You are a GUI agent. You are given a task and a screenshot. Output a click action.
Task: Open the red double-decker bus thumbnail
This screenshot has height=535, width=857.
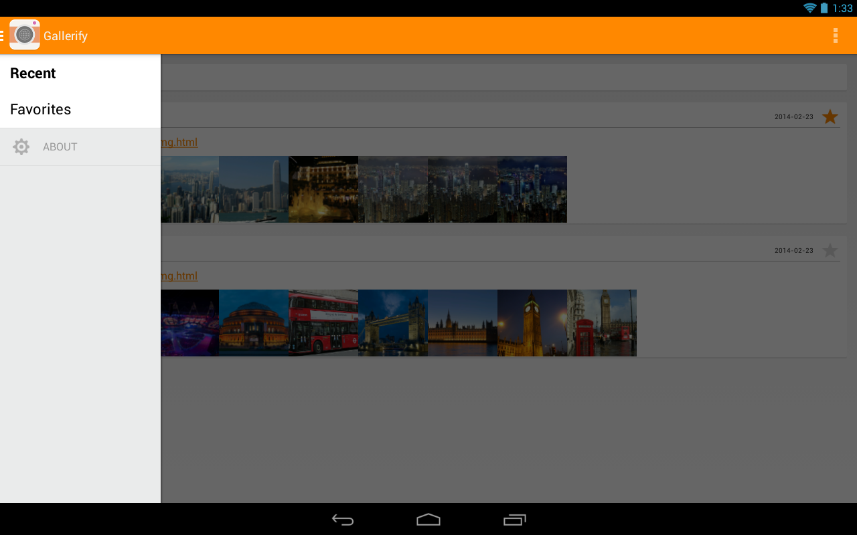[x=323, y=323]
